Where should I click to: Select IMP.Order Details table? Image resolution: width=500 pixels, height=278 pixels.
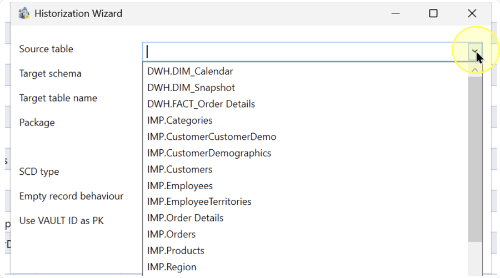tap(305, 218)
